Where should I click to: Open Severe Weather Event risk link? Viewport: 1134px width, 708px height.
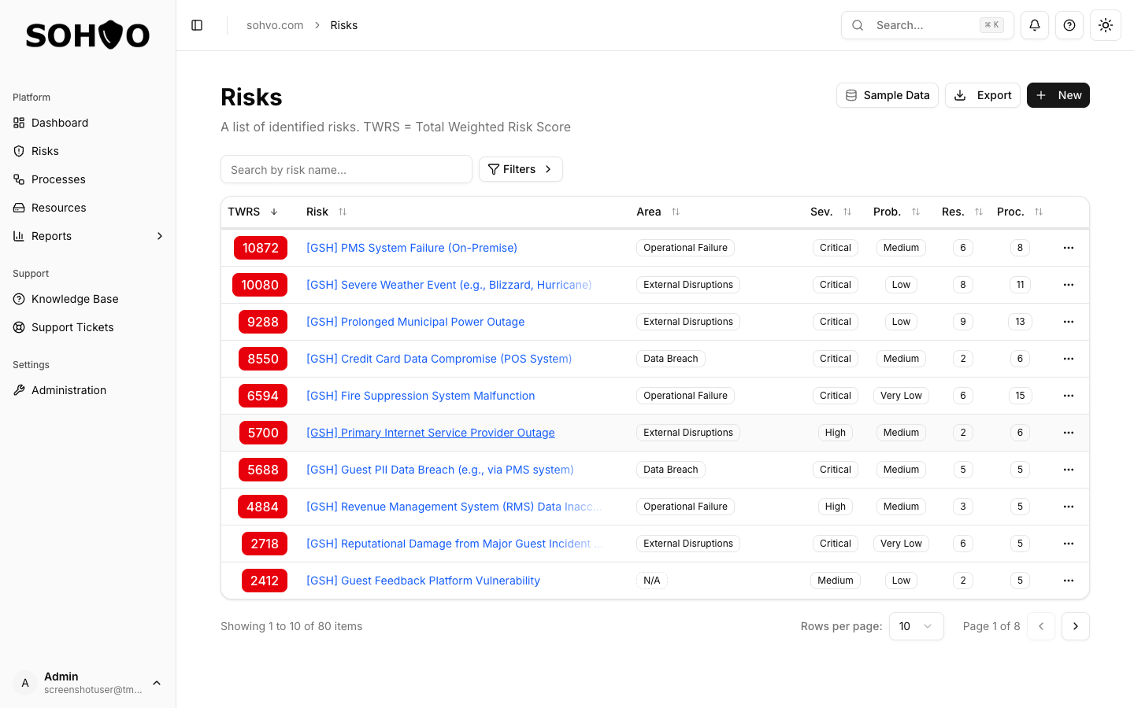449,285
